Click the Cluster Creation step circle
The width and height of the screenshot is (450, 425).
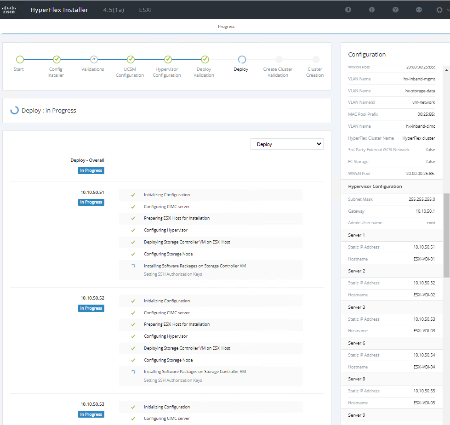316,59
